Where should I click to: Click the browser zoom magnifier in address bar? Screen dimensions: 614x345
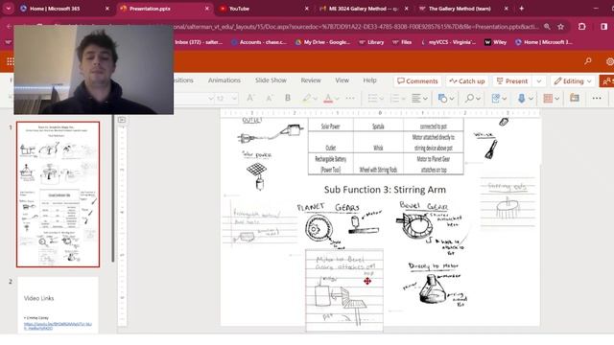pyautogui.click(x=547, y=27)
